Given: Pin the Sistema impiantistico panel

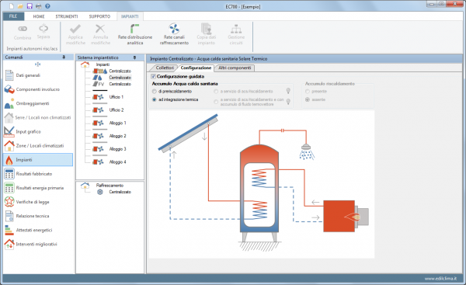Looking at the screenshot, I should click(x=134, y=57).
